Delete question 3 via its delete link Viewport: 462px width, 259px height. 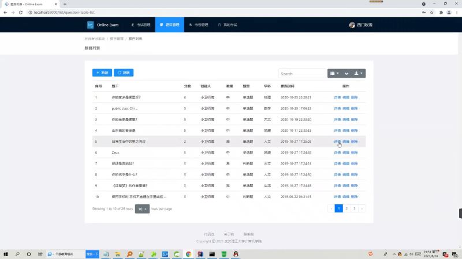355,120
